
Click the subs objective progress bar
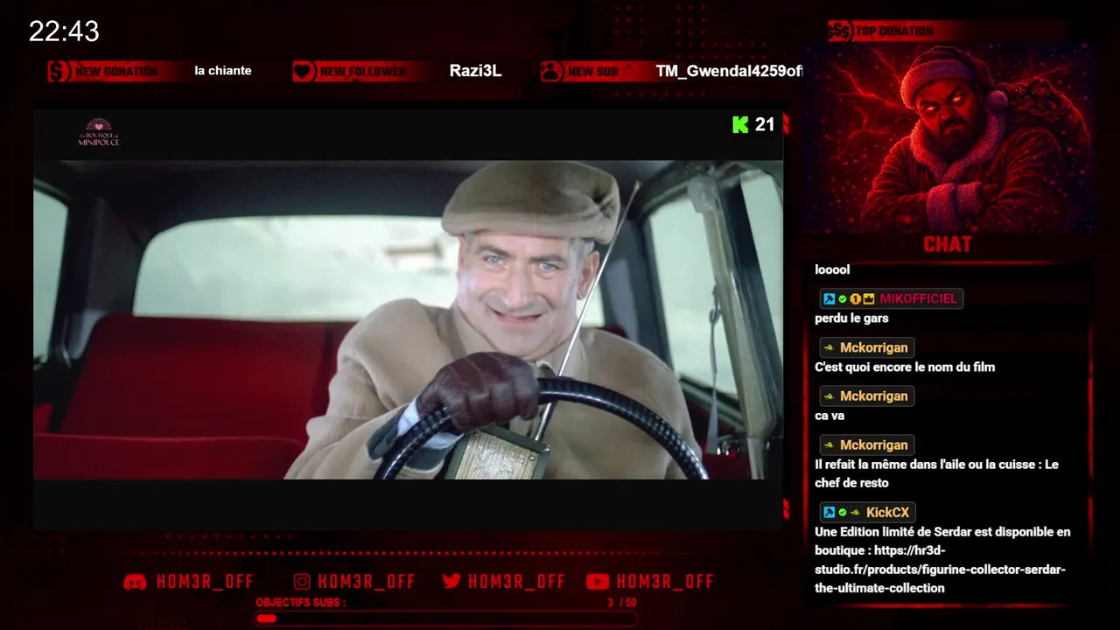[x=445, y=619]
